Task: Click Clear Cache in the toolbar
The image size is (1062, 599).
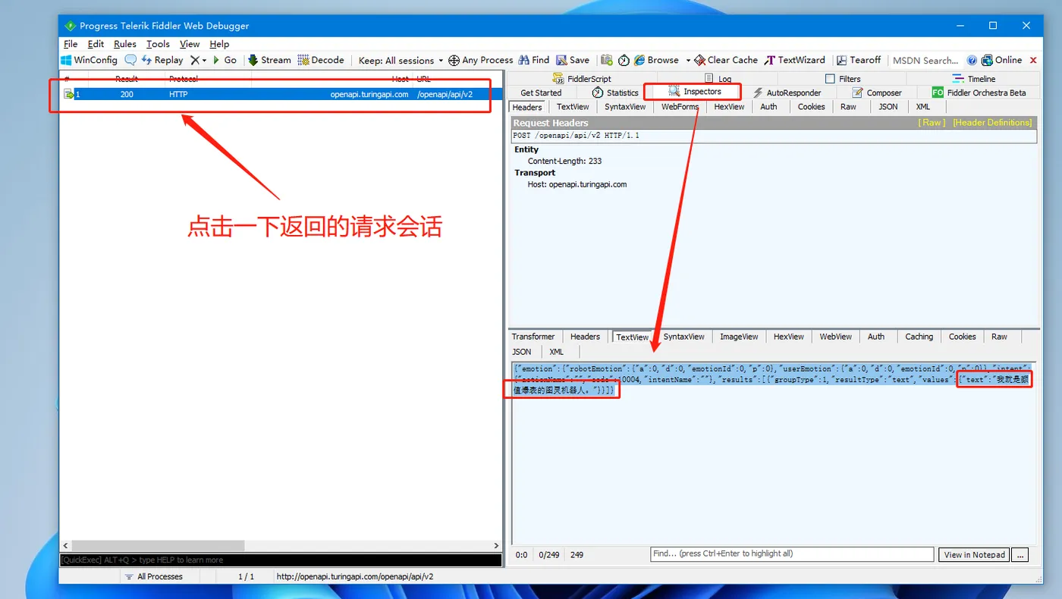Action: tap(726, 60)
